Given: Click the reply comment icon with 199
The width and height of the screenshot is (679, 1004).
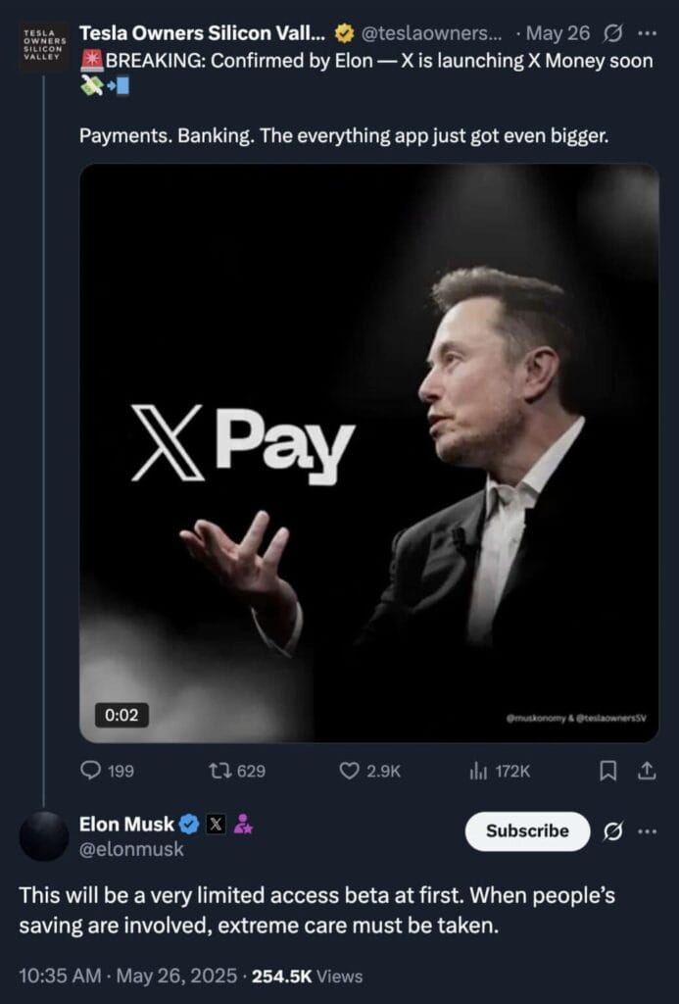Looking at the screenshot, I should point(90,771).
